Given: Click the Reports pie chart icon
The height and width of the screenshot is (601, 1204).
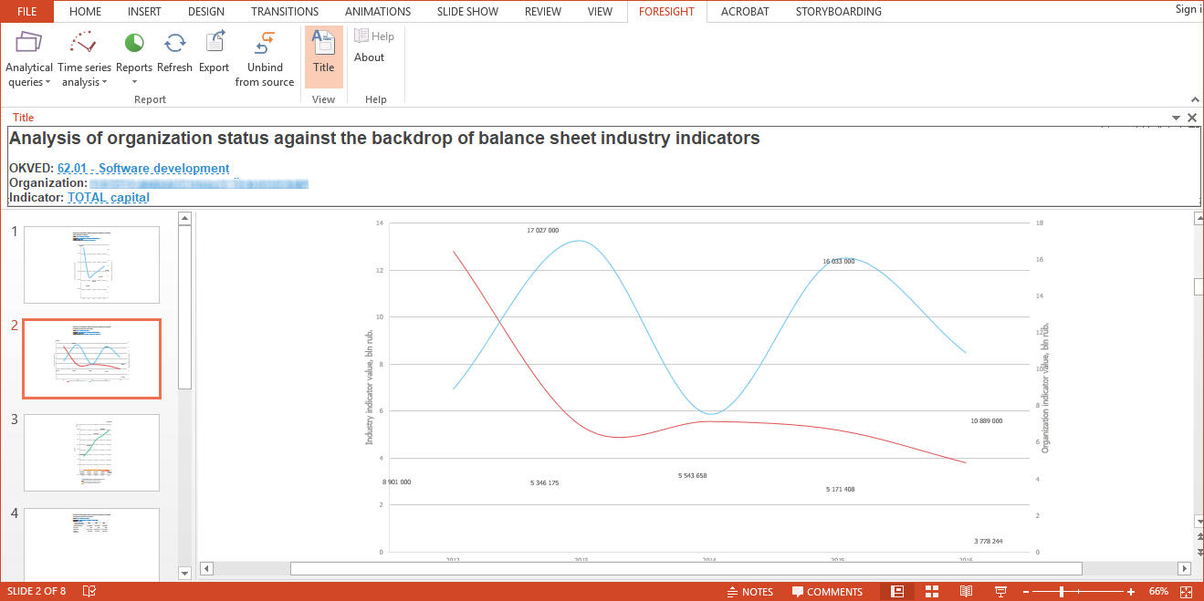Looking at the screenshot, I should (x=134, y=43).
